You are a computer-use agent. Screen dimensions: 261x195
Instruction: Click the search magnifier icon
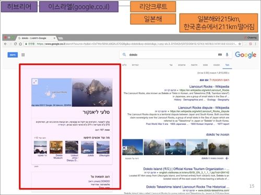pos(124,55)
